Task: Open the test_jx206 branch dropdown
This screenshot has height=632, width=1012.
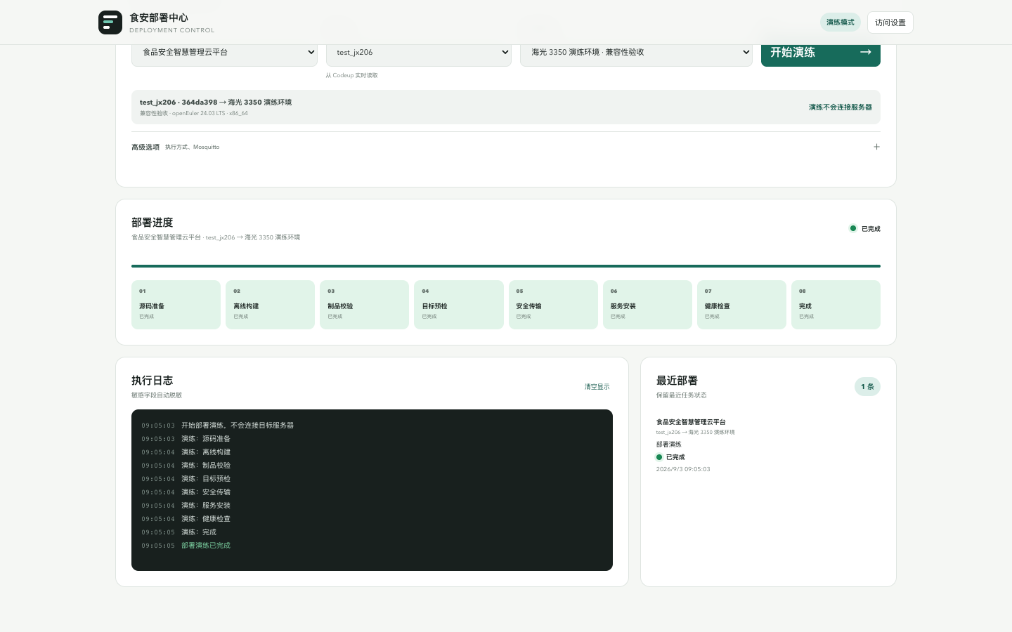Action: (x=419, y=53)
